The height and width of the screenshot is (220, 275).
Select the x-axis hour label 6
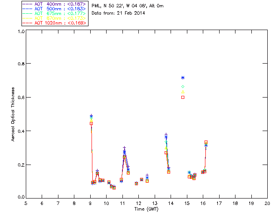click(x=42, y=203)
